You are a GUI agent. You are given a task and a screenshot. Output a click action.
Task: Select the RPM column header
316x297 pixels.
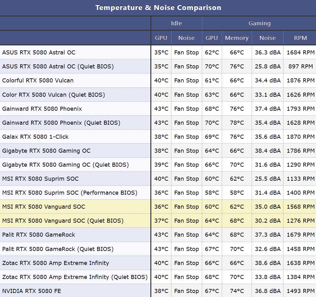pyautogui.click(x=300, y=38)
